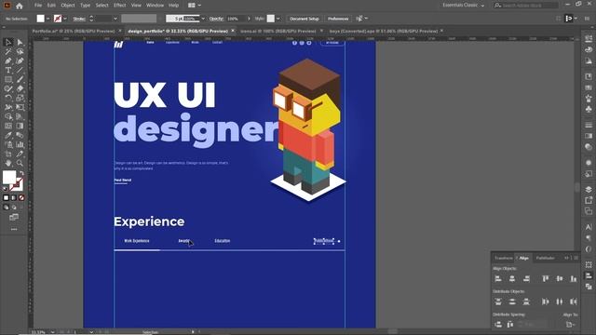Open graphic Style dropdown
This screenshot has height=335, width=596.
[278, 19]
